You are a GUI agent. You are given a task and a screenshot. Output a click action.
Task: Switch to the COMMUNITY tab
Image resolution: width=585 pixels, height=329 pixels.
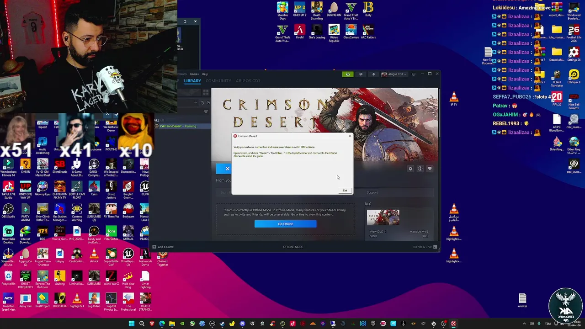point(218,81)
